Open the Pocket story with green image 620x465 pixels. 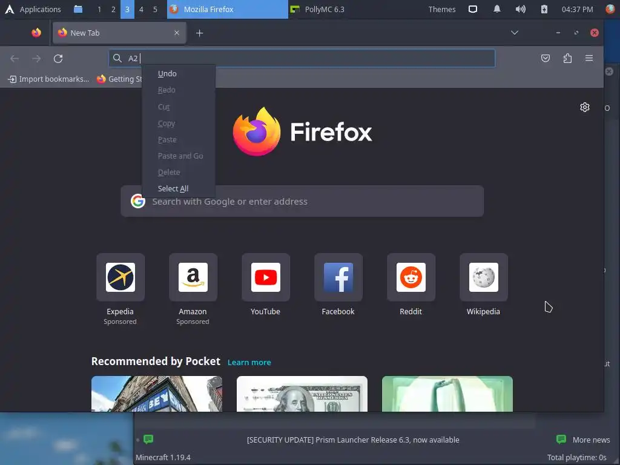(x=447, y=394)
